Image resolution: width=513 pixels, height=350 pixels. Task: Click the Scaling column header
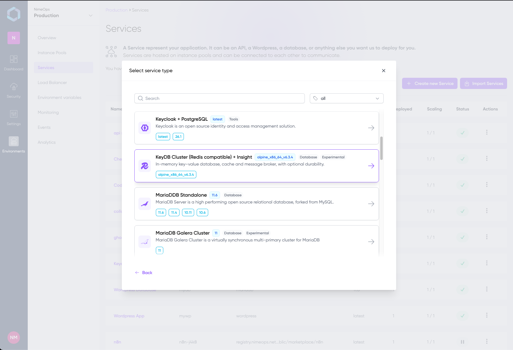point(434,109)
